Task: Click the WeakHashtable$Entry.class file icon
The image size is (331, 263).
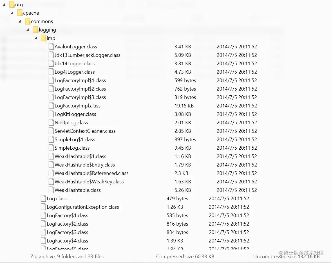Action: tap(51, 165)
